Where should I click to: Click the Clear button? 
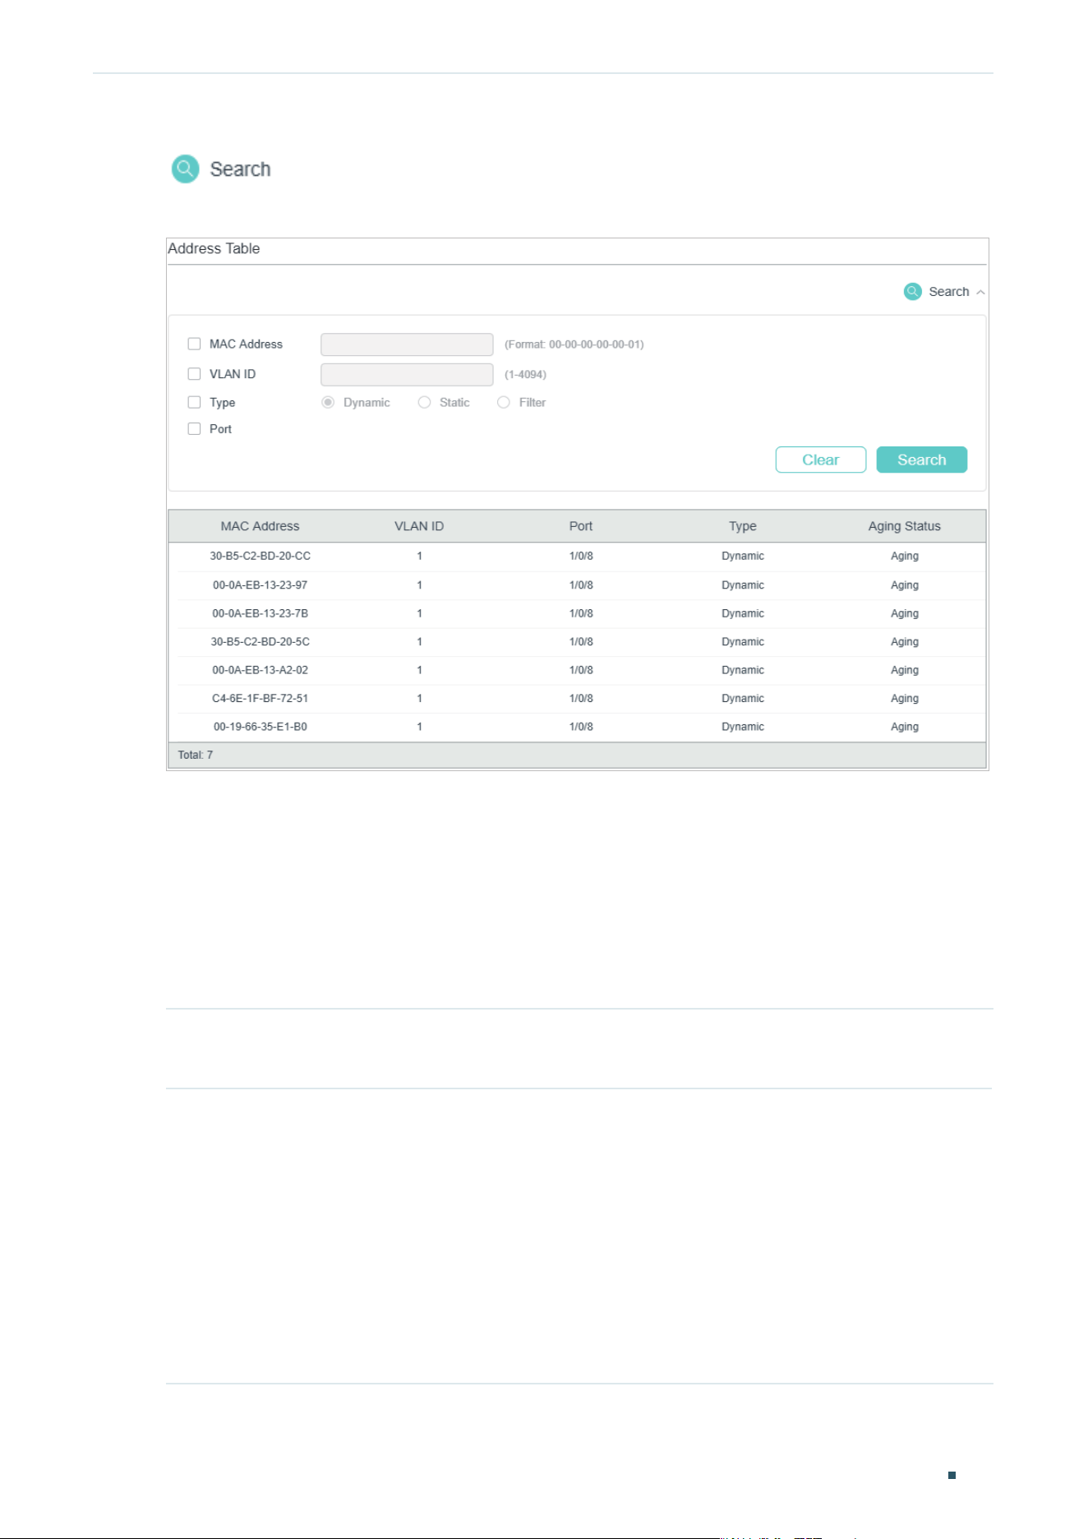821,460
